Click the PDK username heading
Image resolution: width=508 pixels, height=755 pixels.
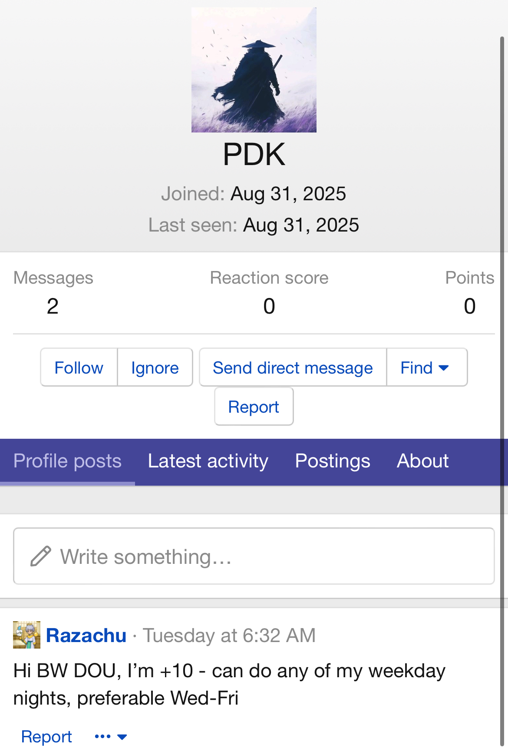(254, 155)
